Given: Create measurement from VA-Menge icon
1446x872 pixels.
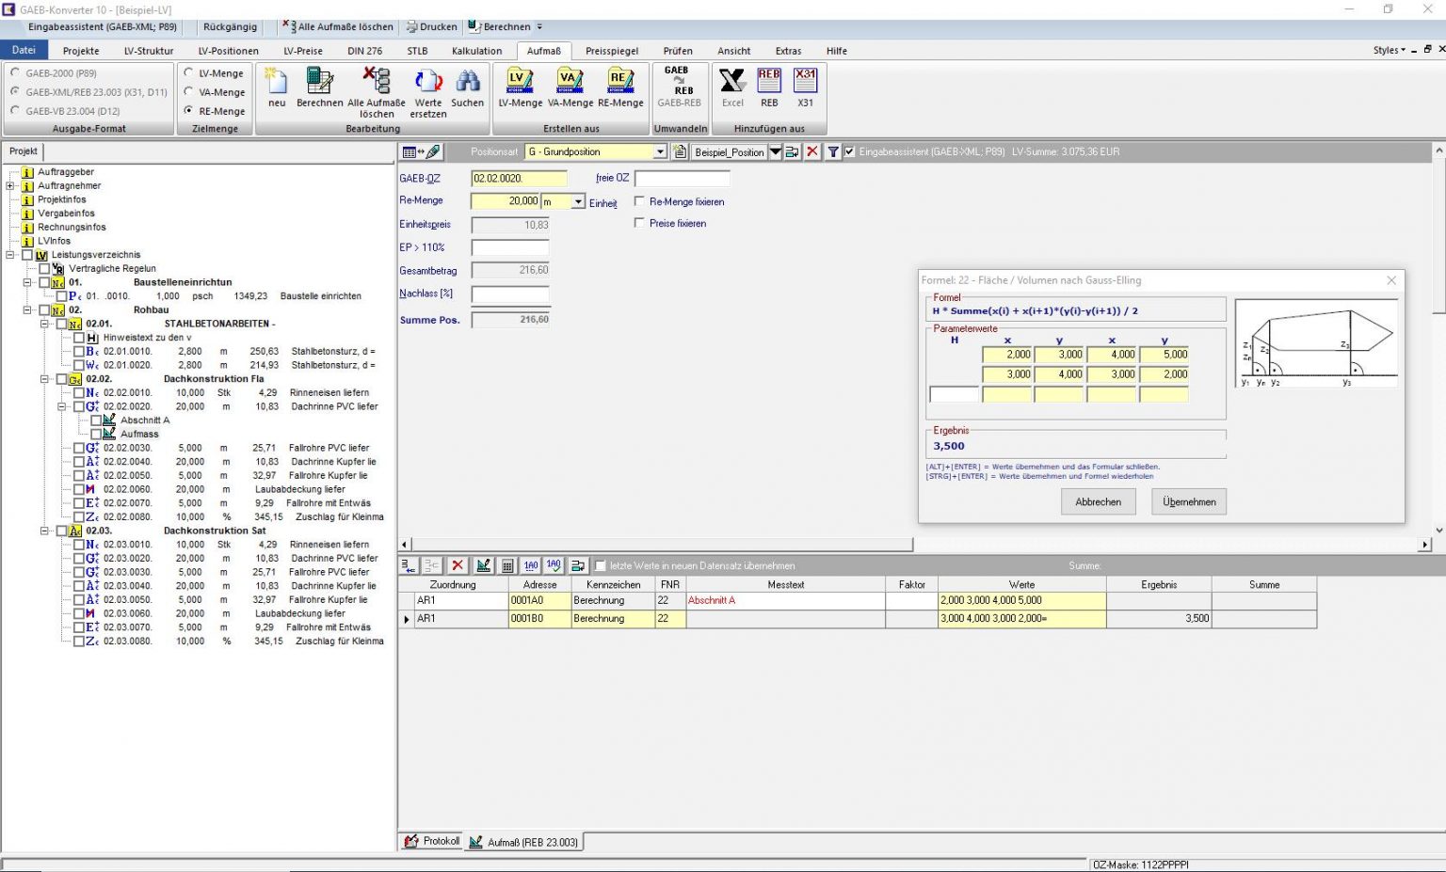Looking at the screenshot, I should pos(570,87).
